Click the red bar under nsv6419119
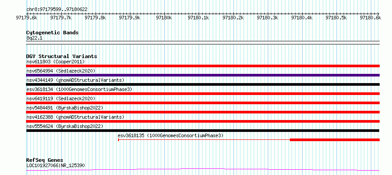This screenshot has width=392, height=175. coord(203,103)
